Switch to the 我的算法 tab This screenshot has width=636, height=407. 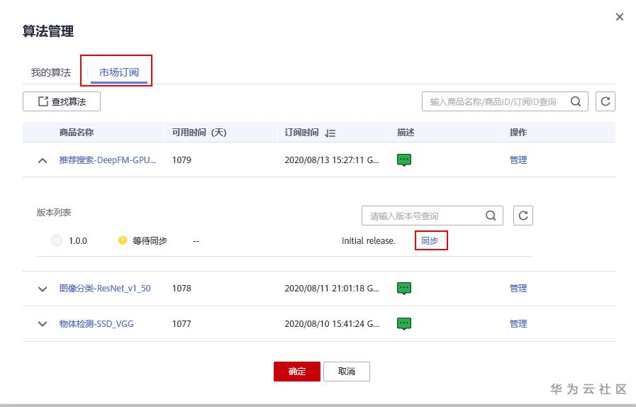pos(51,73)
